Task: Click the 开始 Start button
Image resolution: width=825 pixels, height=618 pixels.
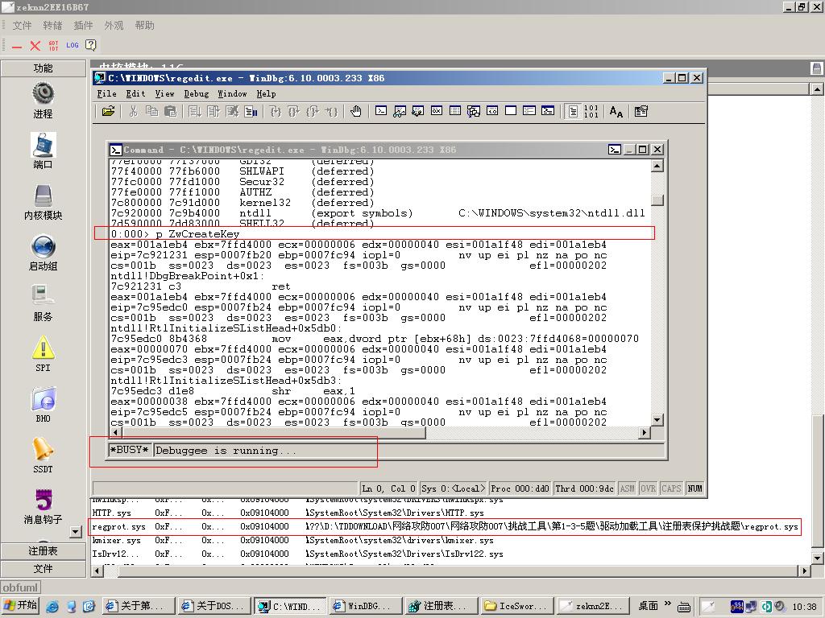Action: pos(21,606)
